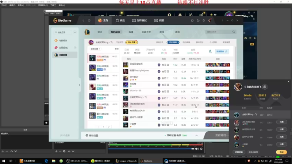
Task: Mute audio with OBS speaker icon
Action: click(197, 149)
